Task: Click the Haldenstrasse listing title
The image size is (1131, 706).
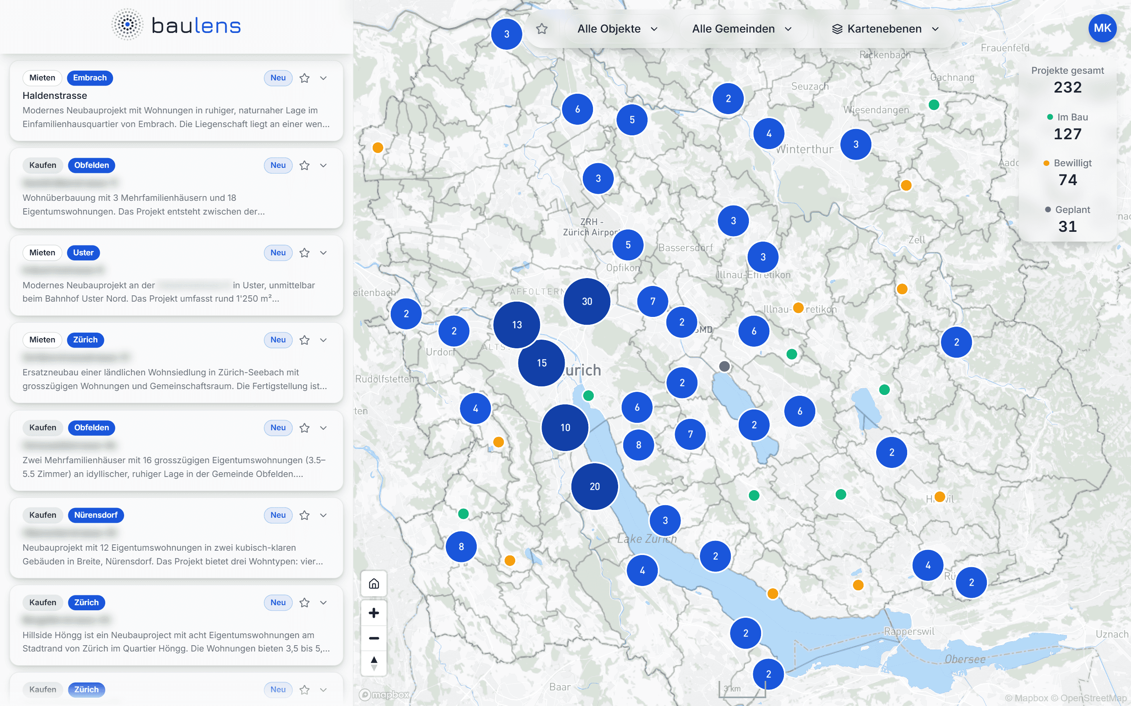Action: click(x=55, y=96)
